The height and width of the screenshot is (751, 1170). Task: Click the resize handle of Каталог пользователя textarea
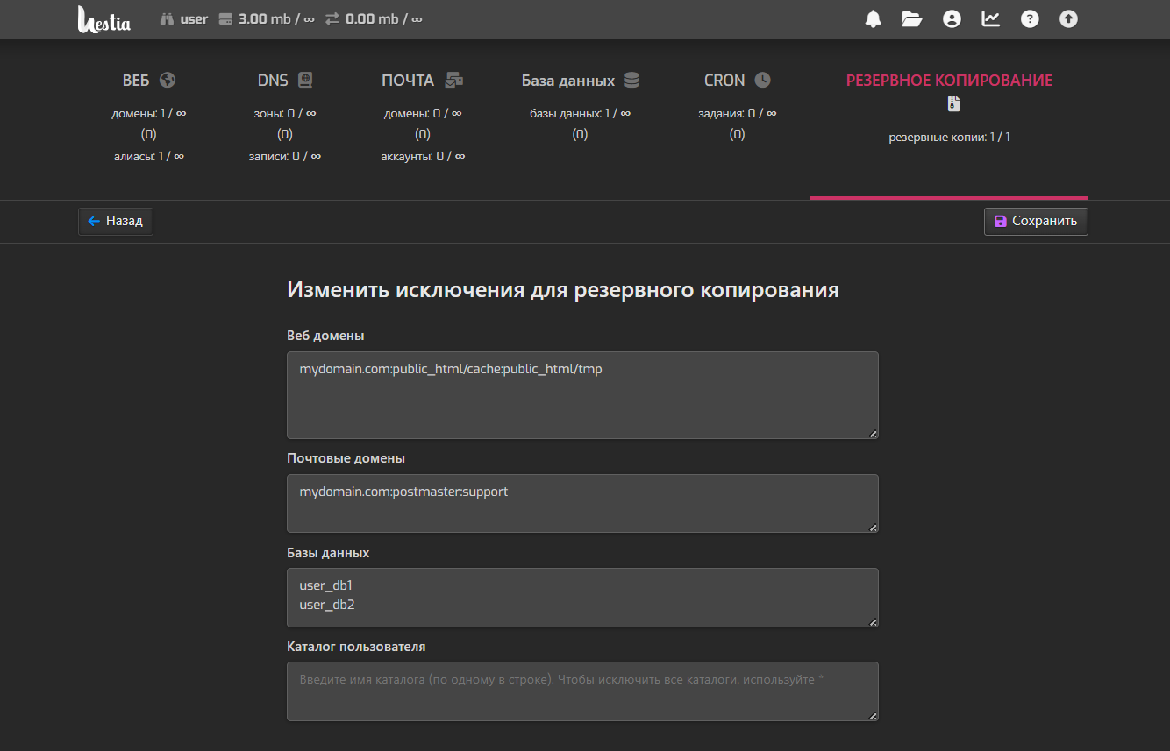(873, 715)
